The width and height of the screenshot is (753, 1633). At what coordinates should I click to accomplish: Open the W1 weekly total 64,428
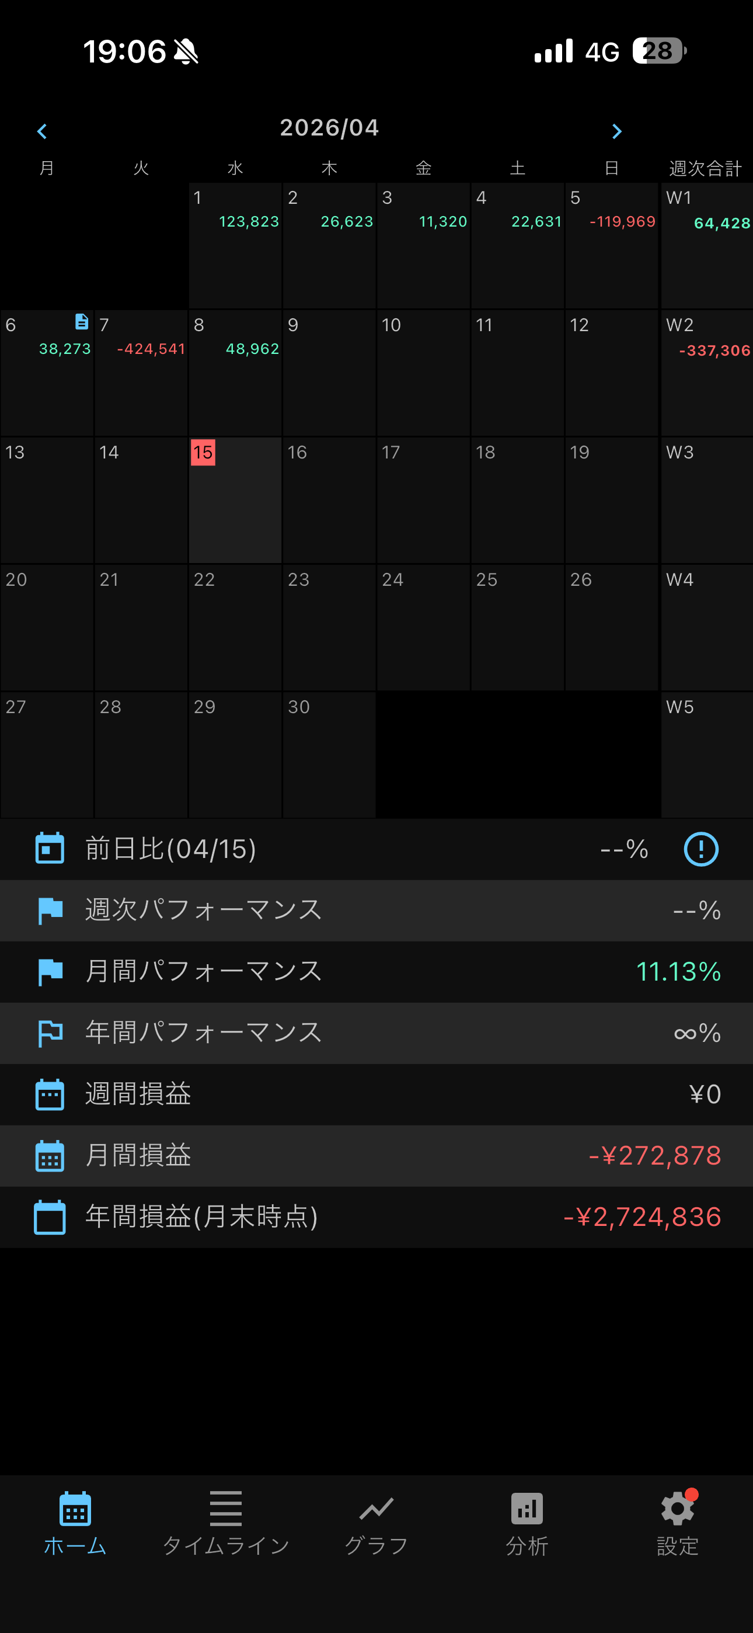pos(707,245)
